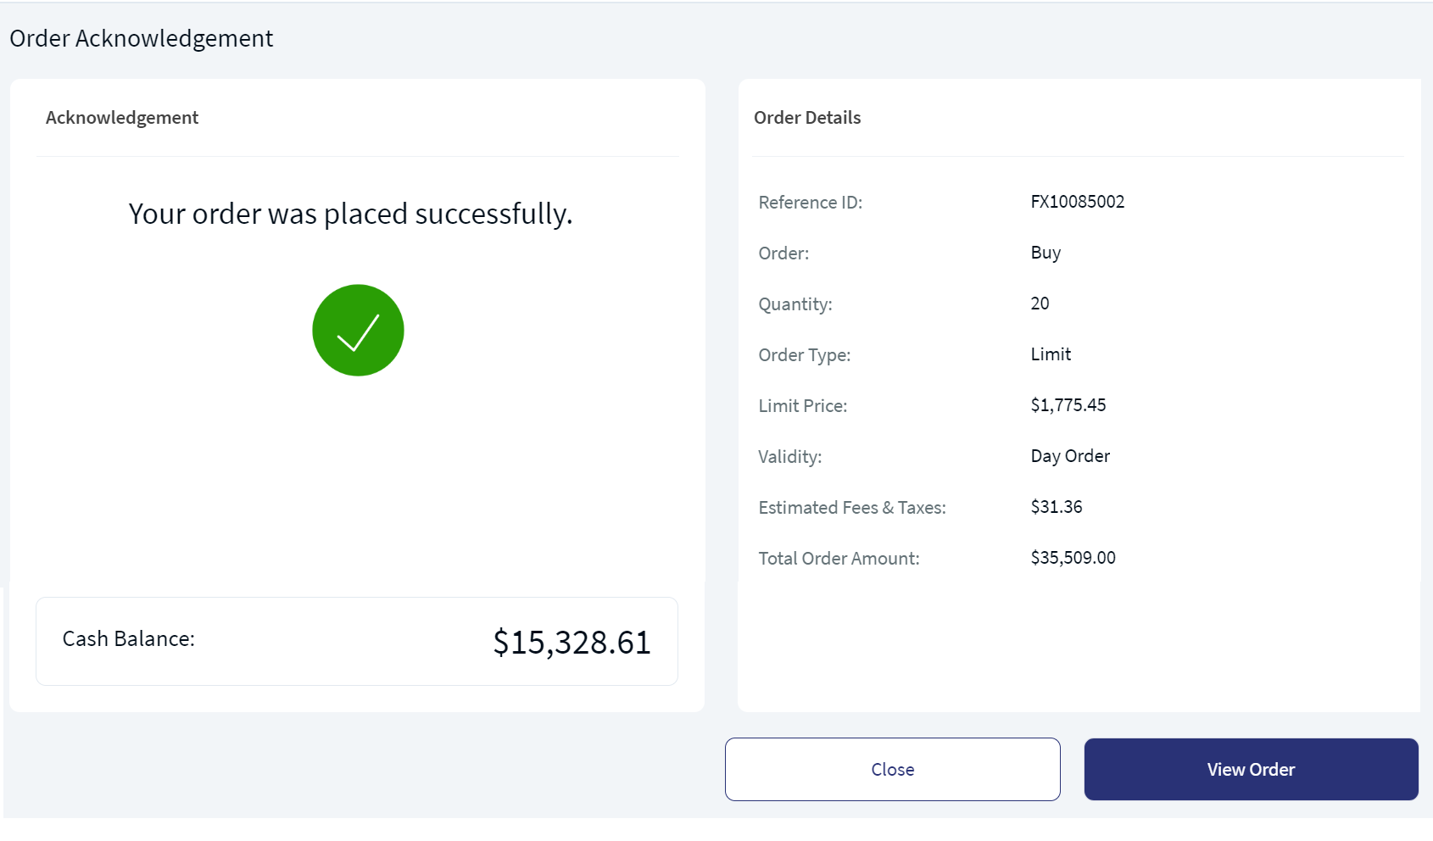Click the Order Acknowledgement page title
The width and height of the screenshot is (1433, 841).
pyautogui.click(x=142, y=38)
